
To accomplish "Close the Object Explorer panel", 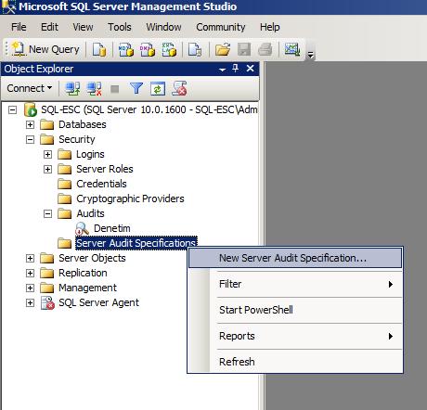I will (x=250, y=69).
